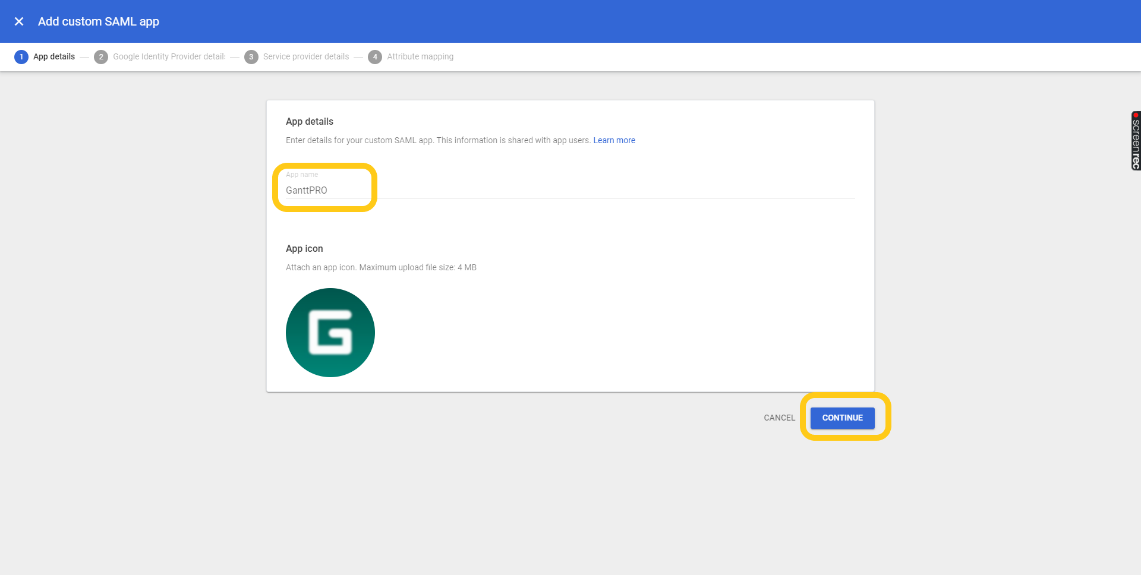Go to step 2 Google Identity Provider details
The height and width of the screenshot is (575, 1141).
[160, 56]
